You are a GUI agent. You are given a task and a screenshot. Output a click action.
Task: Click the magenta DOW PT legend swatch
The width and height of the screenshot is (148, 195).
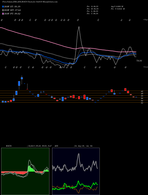pyautogui.click(x=3, y=14)
